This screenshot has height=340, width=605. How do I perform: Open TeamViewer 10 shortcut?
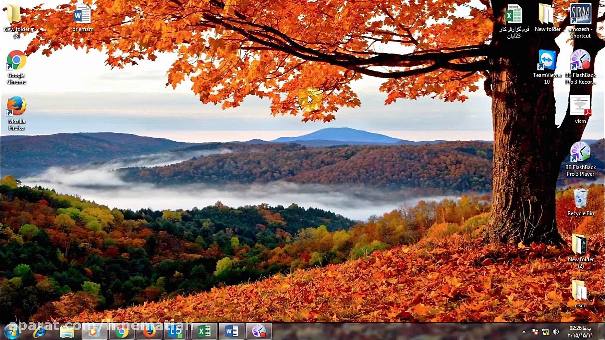pyautogui.click(x=547, y=60)
